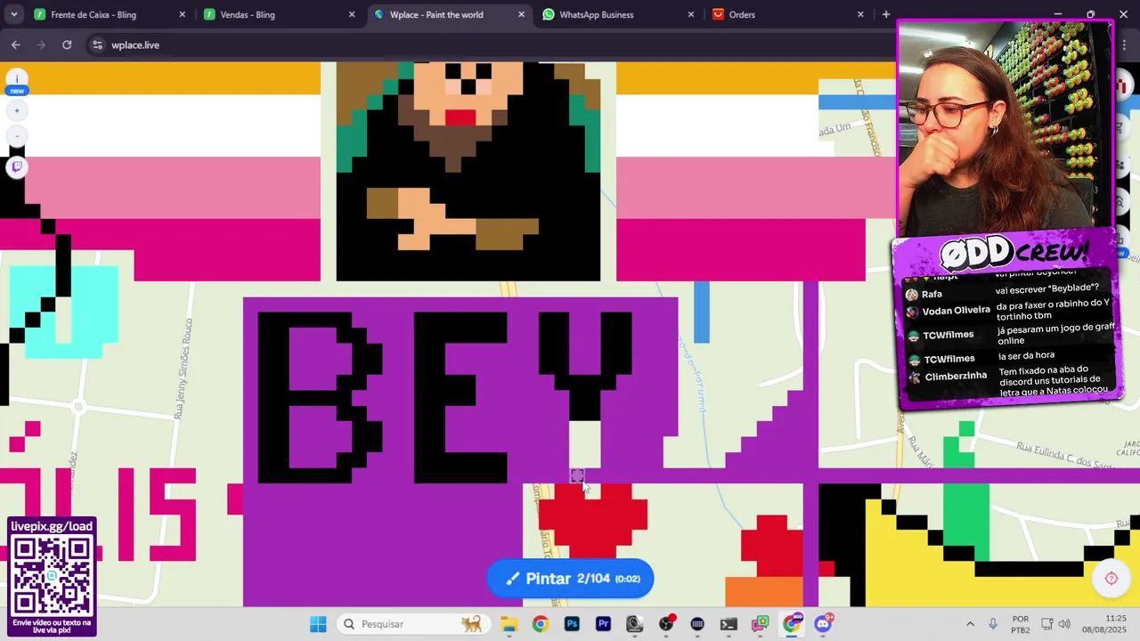This screenshot has width=1140, height=641.
Task: Show hidden system tray icons
Action: 970,624
